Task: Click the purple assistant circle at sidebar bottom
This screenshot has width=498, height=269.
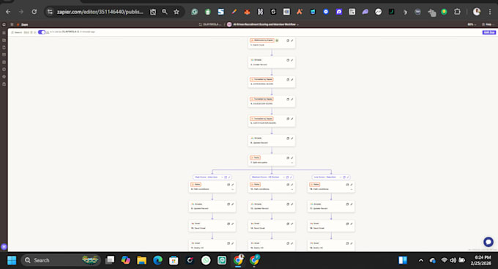Action: coord(4,246)
